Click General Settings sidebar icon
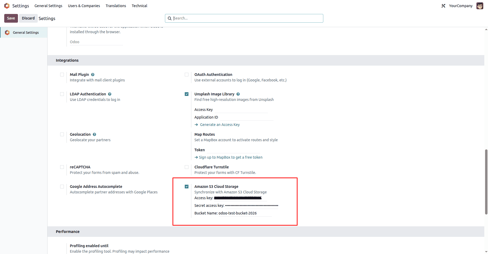Screen dimensions: 488x254 (x=7, y=32)
